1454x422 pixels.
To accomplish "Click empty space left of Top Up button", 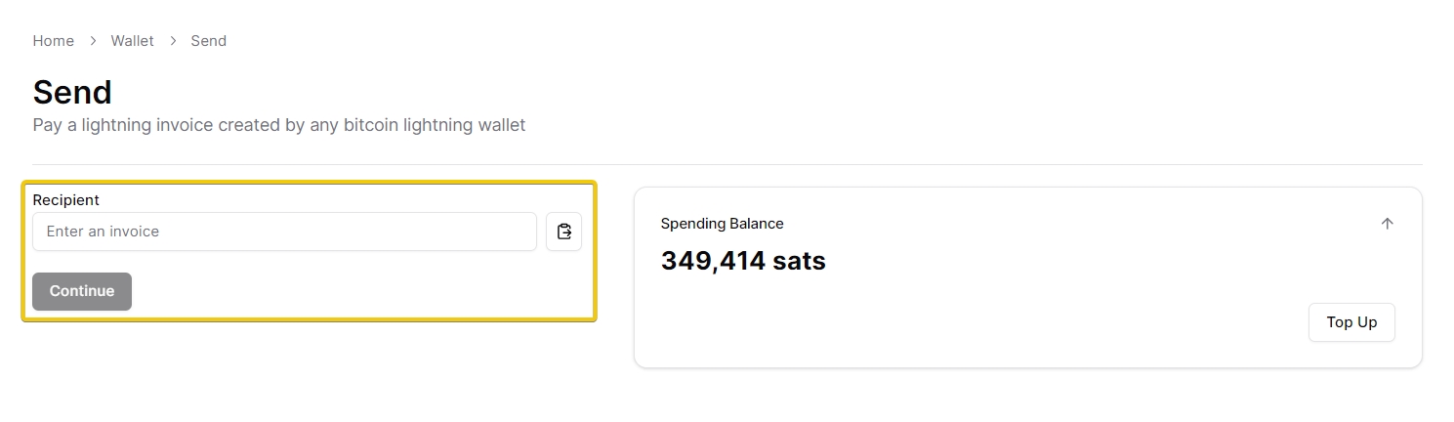I will tap(976, 322).
